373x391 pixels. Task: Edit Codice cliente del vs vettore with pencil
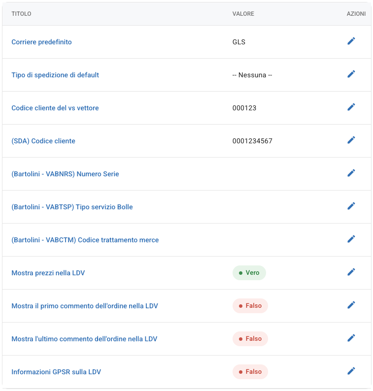351,107
